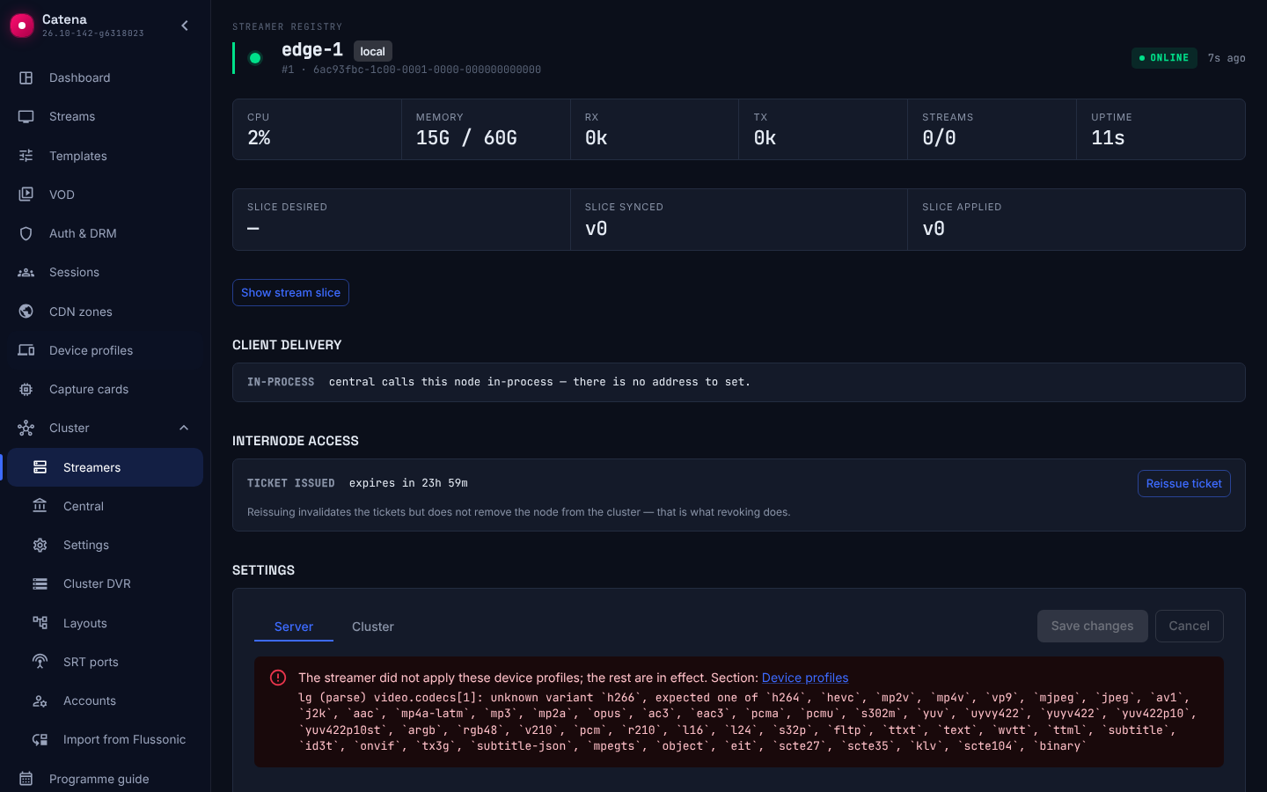The image size is (1267, 792).
Task: Open the SRT ports antenna icon
Action: point(40,662)
